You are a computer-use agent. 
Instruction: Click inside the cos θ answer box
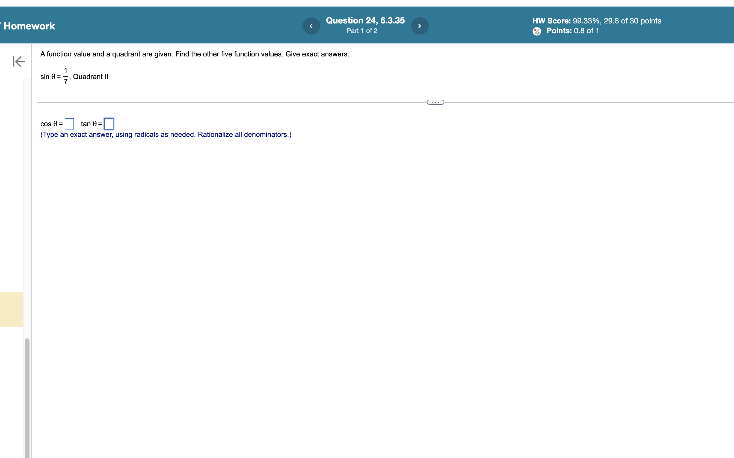coord(69,123)
